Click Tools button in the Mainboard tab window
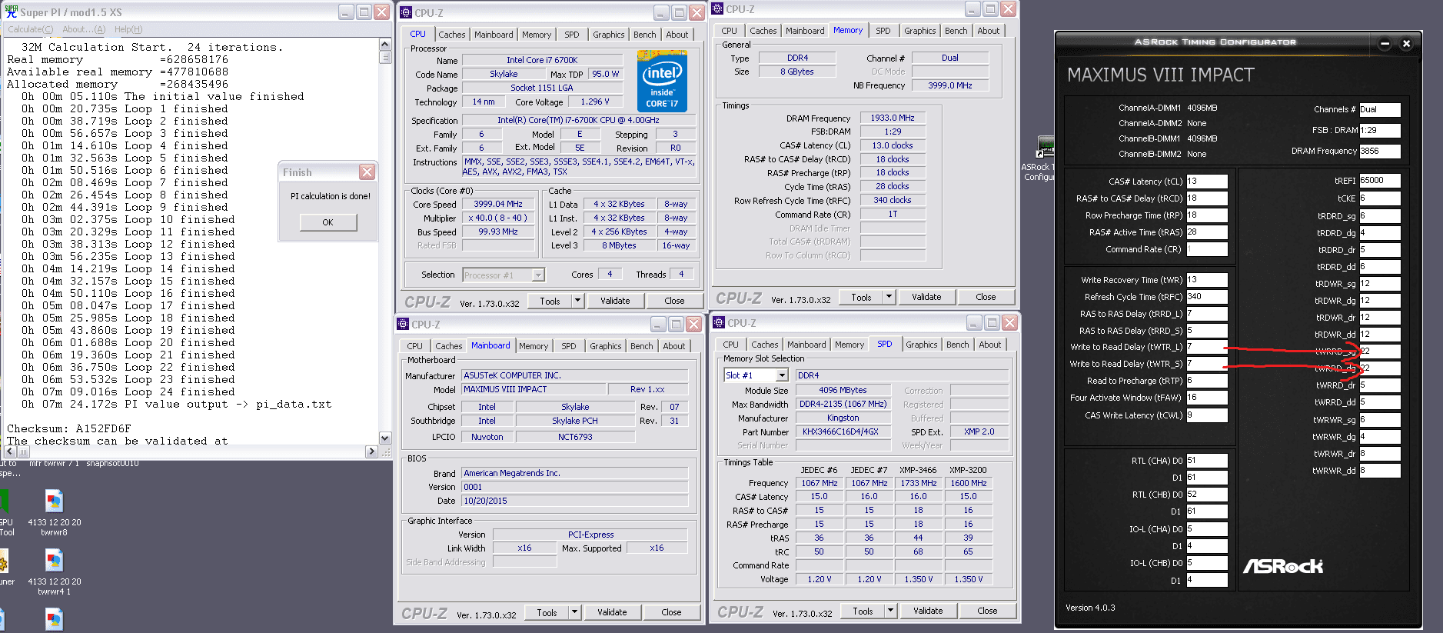 click(x=547, y=612)
